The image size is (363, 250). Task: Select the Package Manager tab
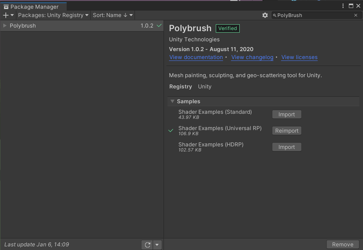34,7
